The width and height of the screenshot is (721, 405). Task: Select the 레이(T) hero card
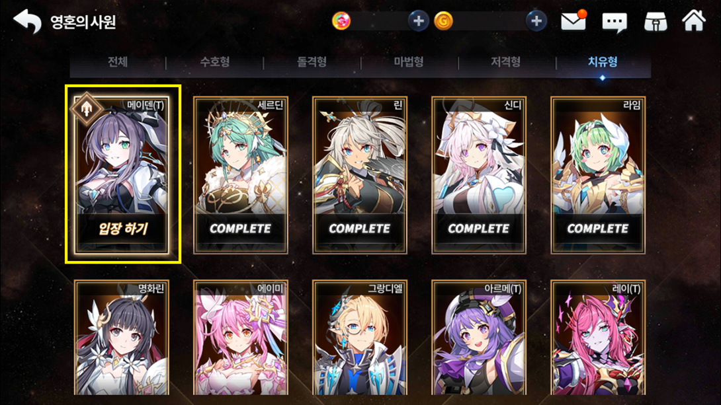coord(598,338)
